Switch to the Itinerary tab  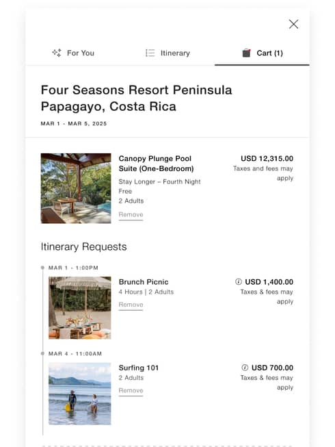tap(167, 53)
